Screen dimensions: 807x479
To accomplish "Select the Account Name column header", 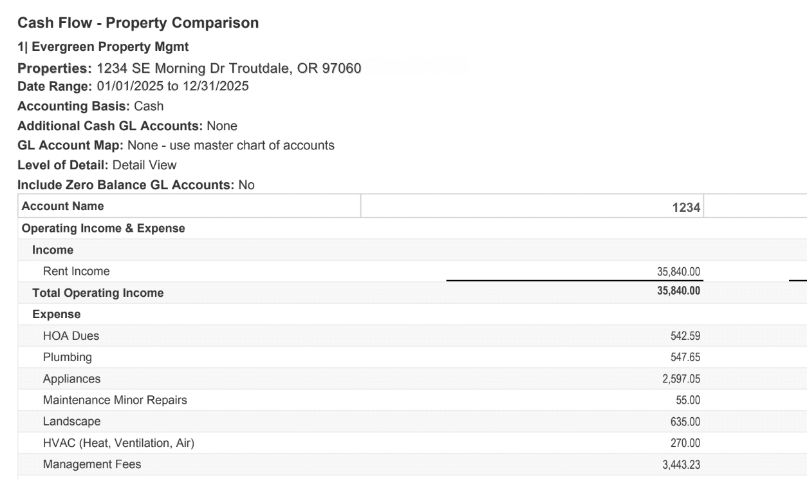I will click(62, 207).
